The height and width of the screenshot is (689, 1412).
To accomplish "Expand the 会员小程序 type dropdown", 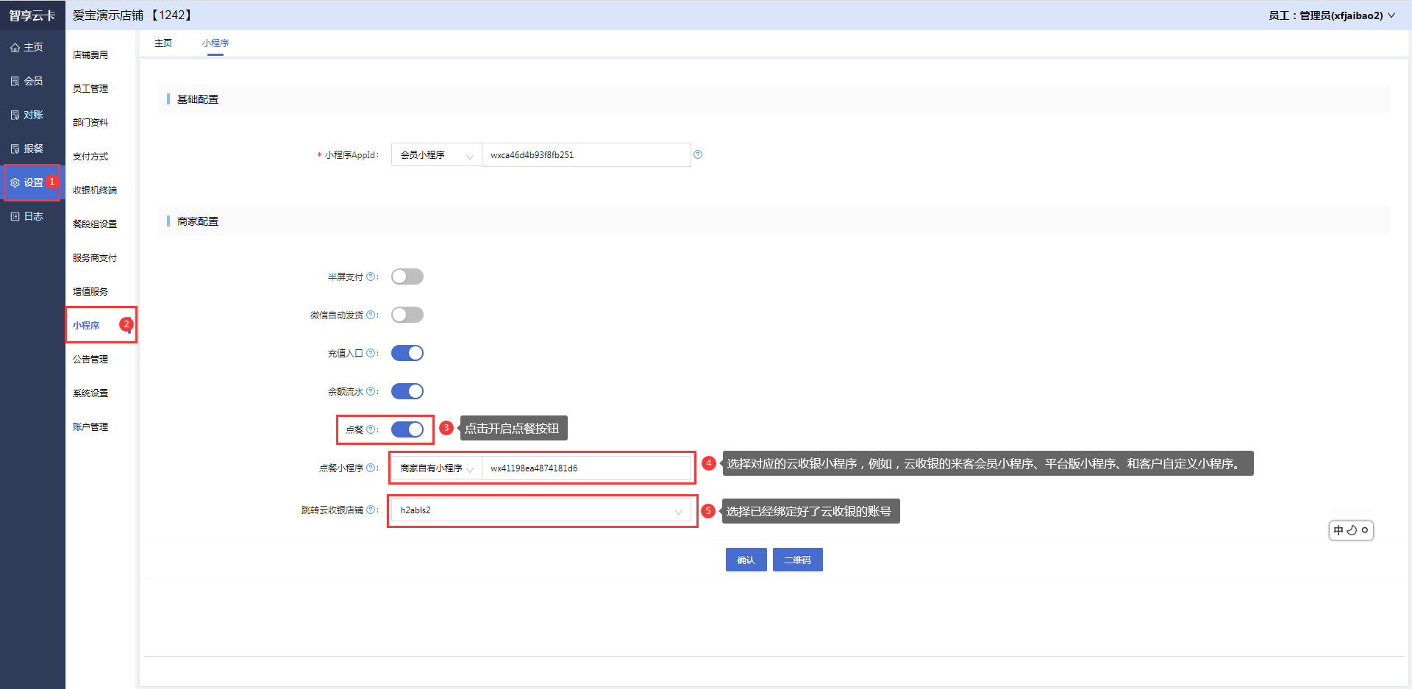I will (x=436, y=155).
